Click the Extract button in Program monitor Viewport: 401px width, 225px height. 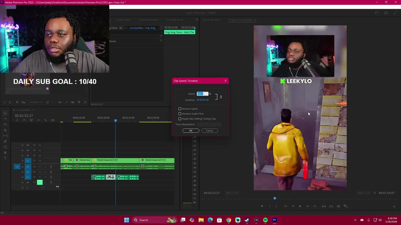point(331,206)
